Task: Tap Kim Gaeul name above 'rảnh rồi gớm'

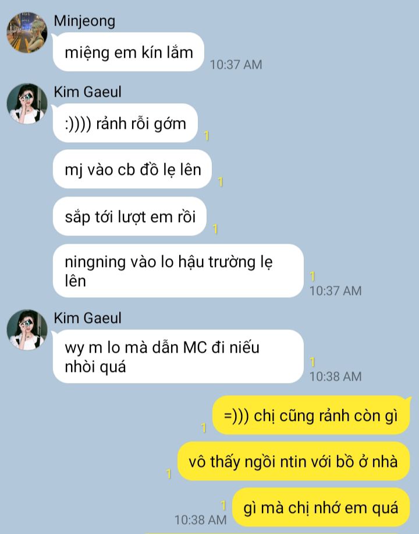Action: click(87, 92)
